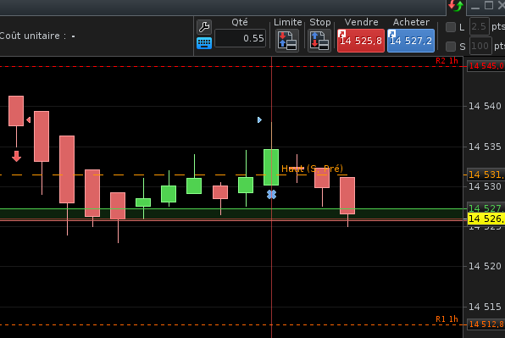Edit the S points field 100
This screenshot has height=338, width=505.
(480, 46)
